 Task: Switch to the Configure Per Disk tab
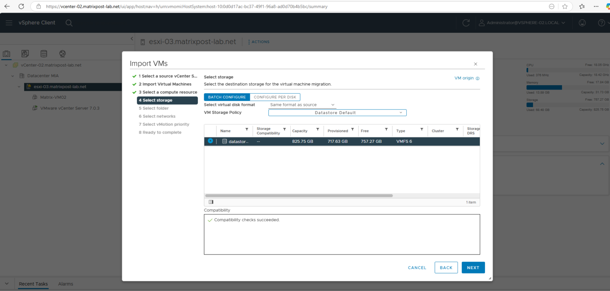click(275, 97)
